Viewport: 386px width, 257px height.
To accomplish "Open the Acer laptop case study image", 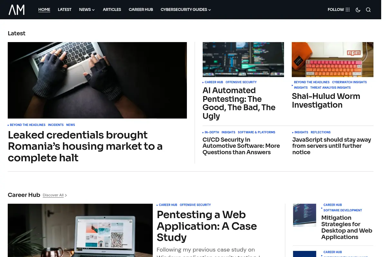I will 80,230.
